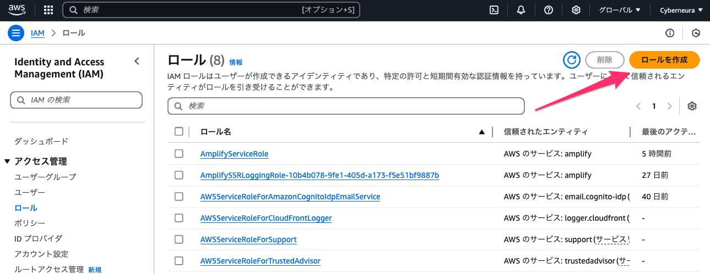
Task: Open ユーザーグループ in sidebar
Action: click(45, 177)
